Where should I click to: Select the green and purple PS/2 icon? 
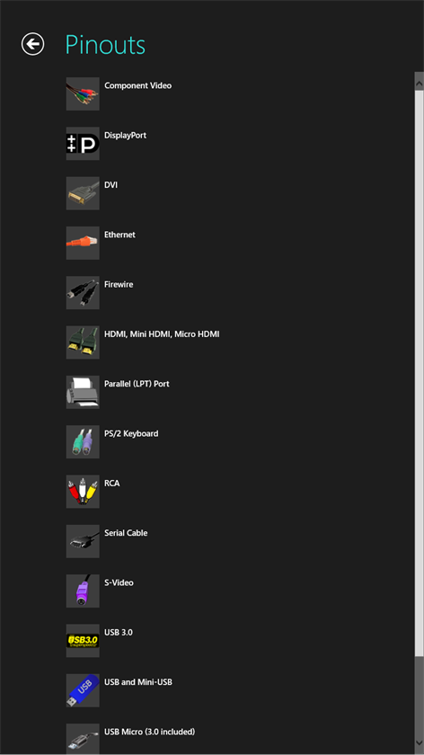pyautogui.click(x=83, y=441)
